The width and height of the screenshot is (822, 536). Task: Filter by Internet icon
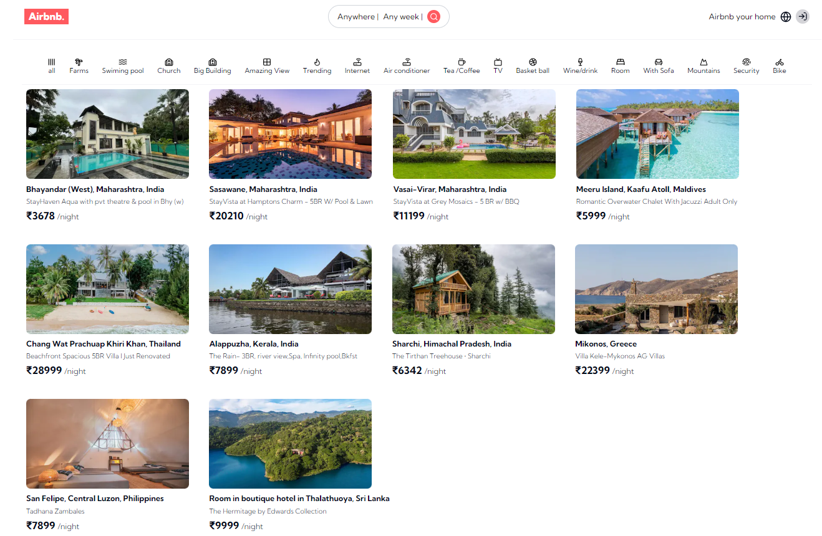click(357, 62)
